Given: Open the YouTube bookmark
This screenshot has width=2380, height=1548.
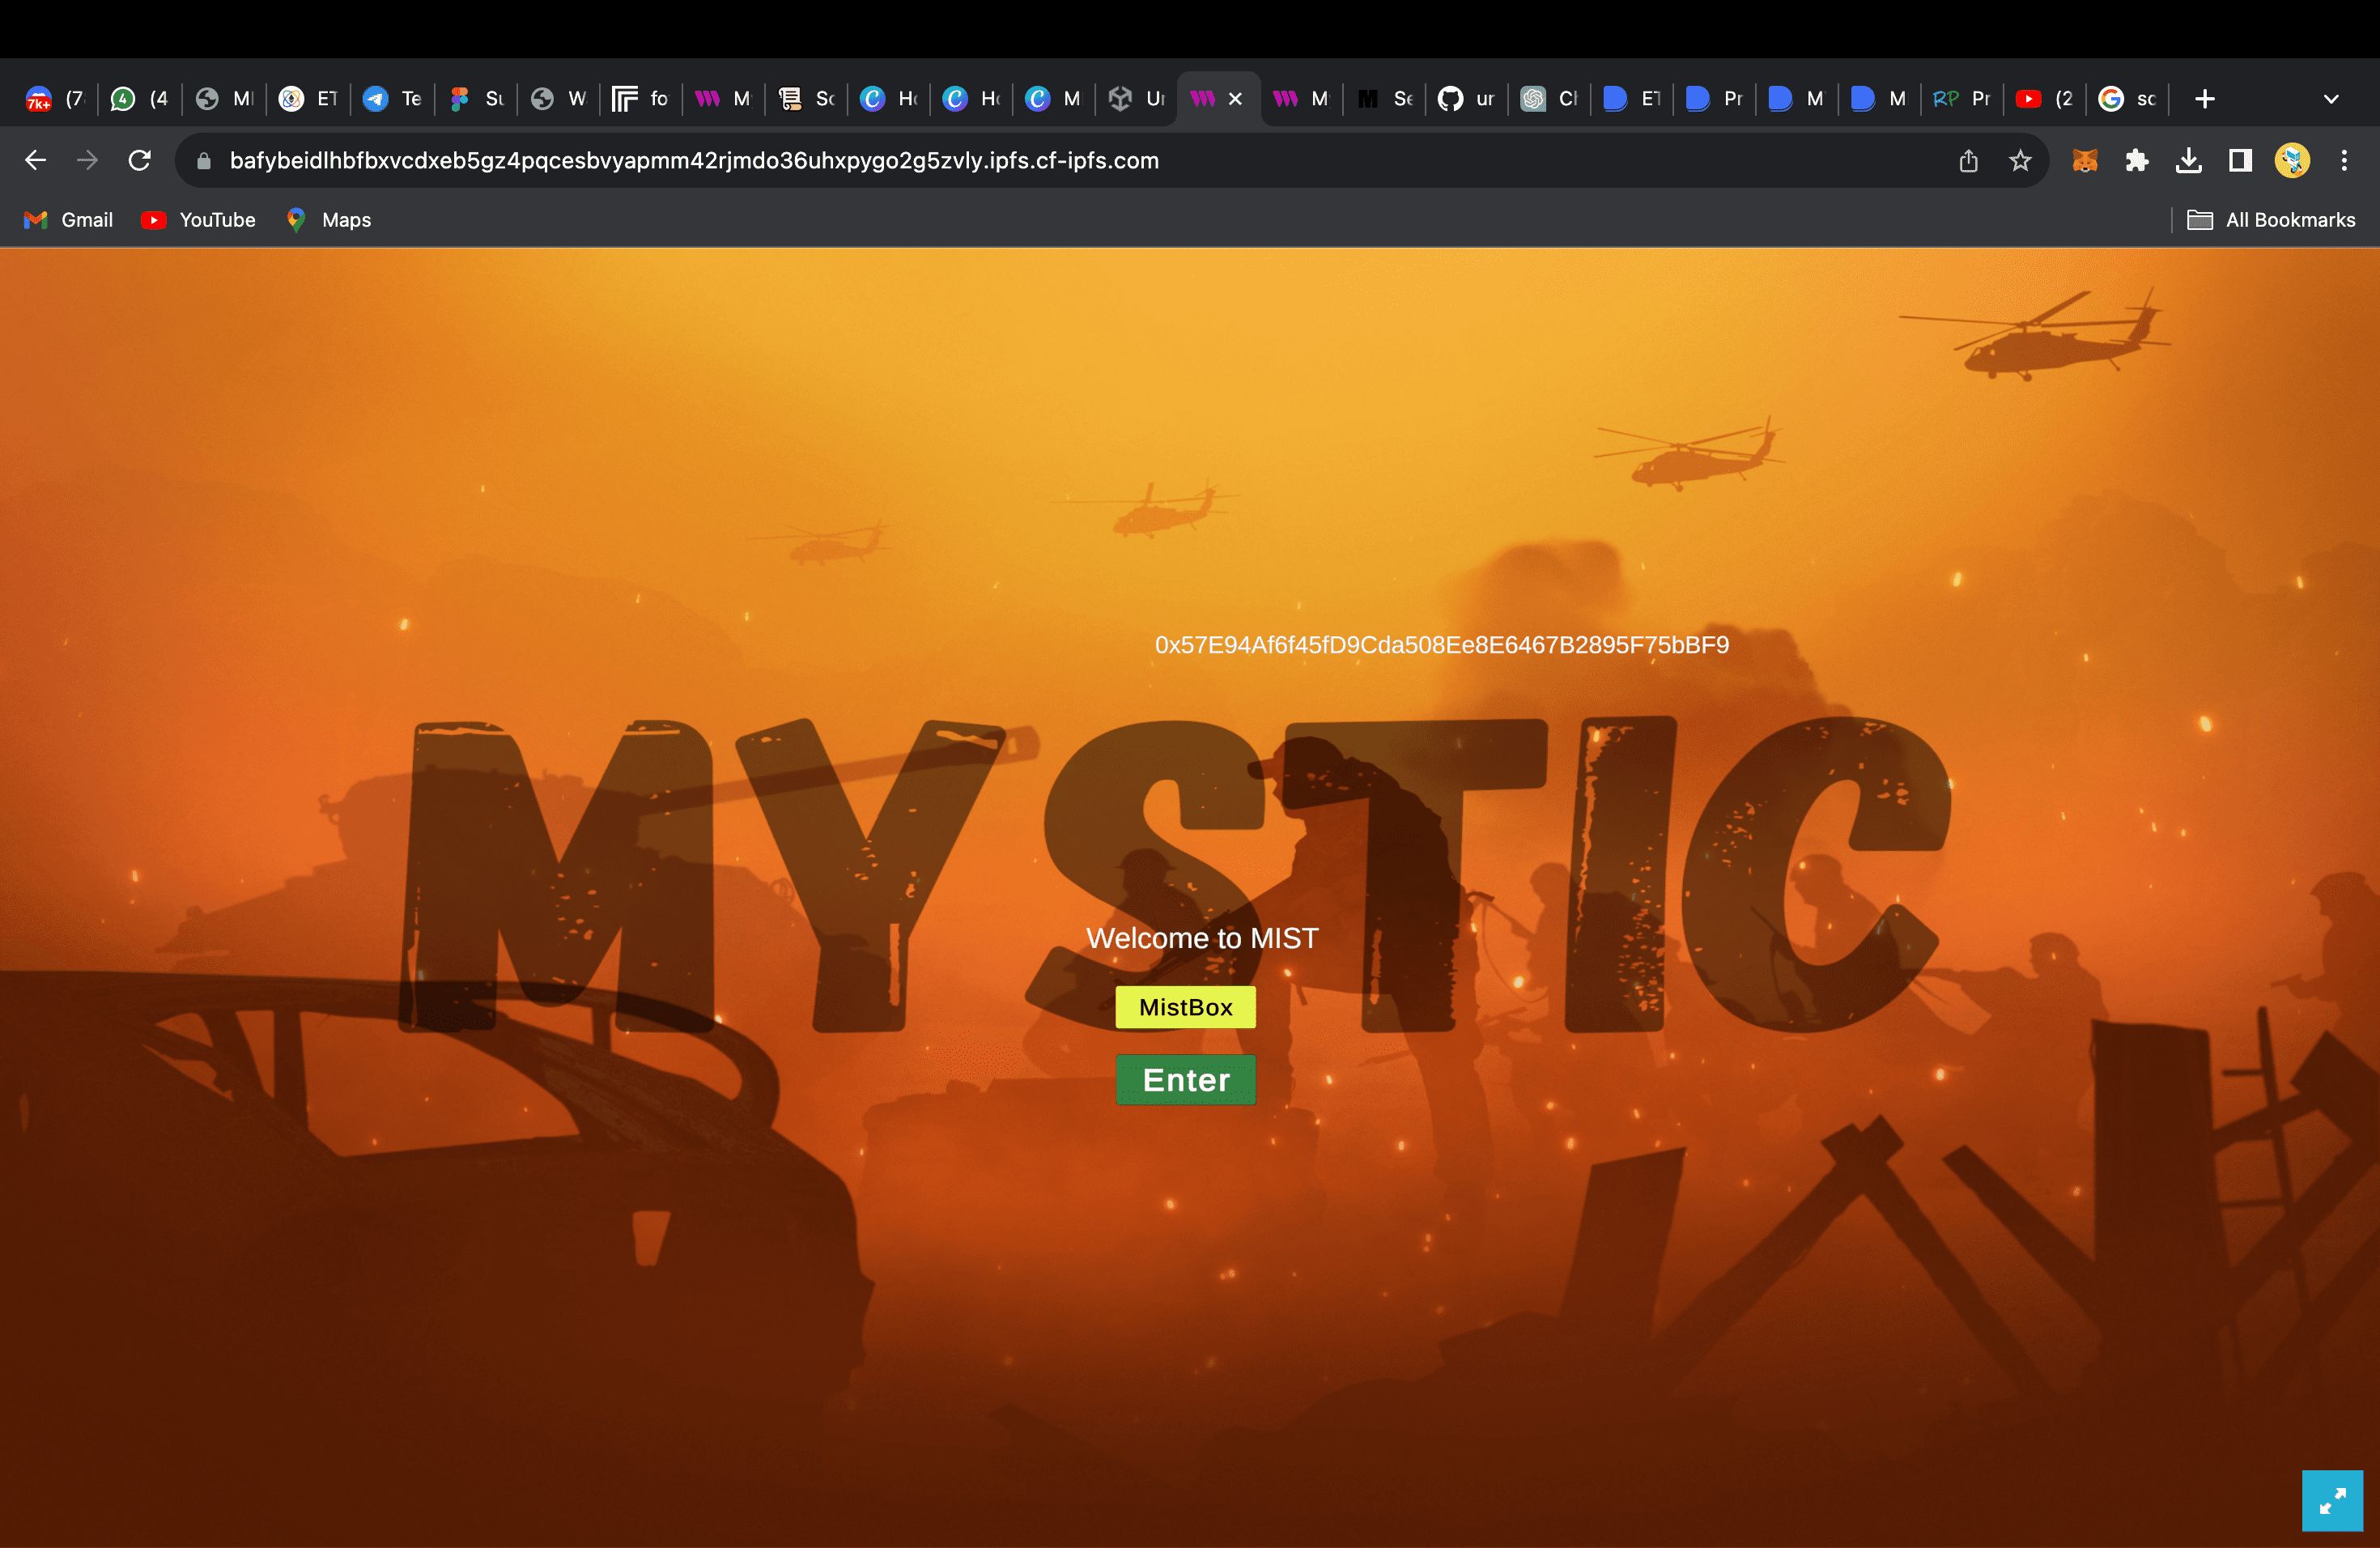Looking at the screenshot, I should coord(198,220).
